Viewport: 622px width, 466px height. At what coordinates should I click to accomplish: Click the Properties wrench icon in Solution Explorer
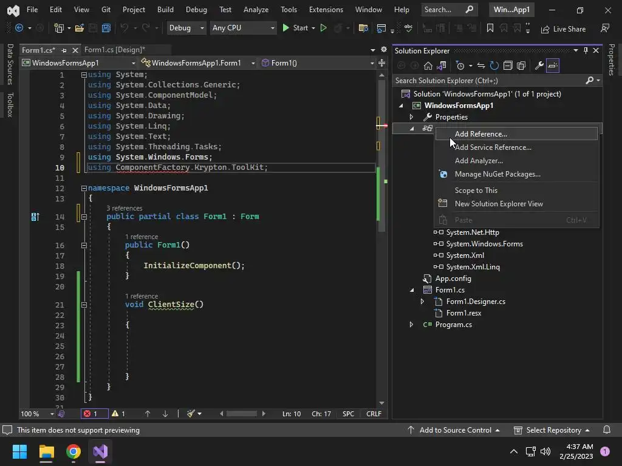(539, 66)
